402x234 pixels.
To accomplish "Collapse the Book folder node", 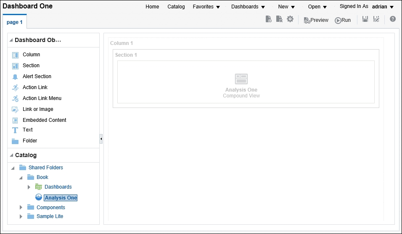I will 21,177.
